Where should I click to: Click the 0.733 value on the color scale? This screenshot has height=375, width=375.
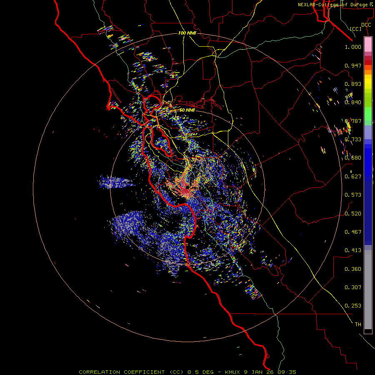tap(353, 140)
